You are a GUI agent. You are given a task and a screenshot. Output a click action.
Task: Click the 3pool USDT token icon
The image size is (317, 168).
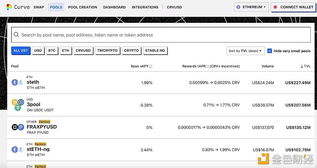(18, 108)
